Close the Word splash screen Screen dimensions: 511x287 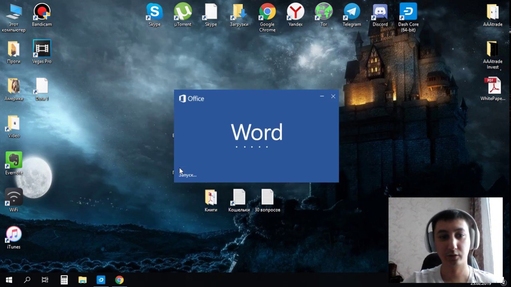click(x=333, y=96)
